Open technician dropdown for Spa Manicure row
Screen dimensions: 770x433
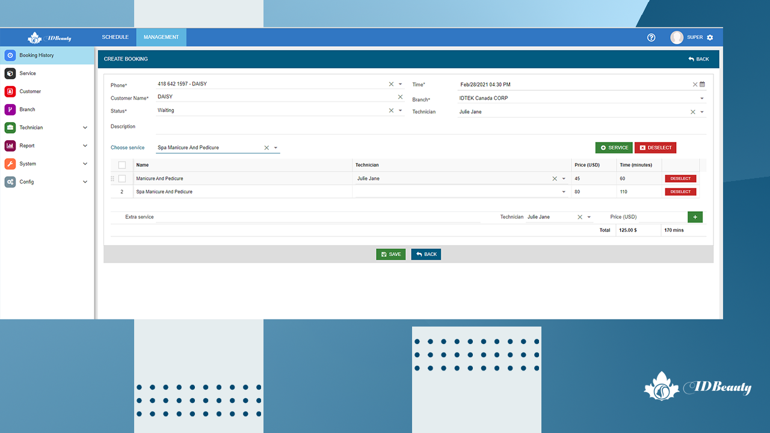tap(564, 192)
